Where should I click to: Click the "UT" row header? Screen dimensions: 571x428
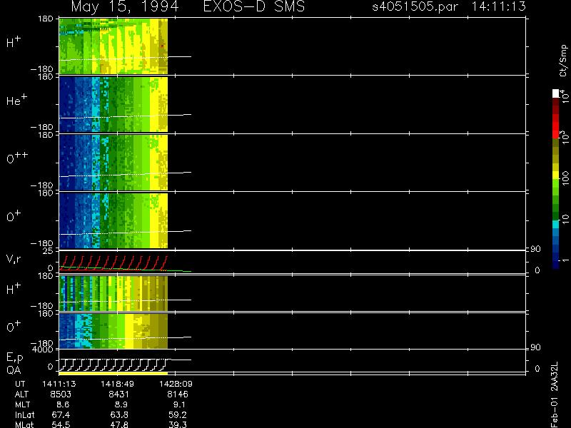[20, 384]
